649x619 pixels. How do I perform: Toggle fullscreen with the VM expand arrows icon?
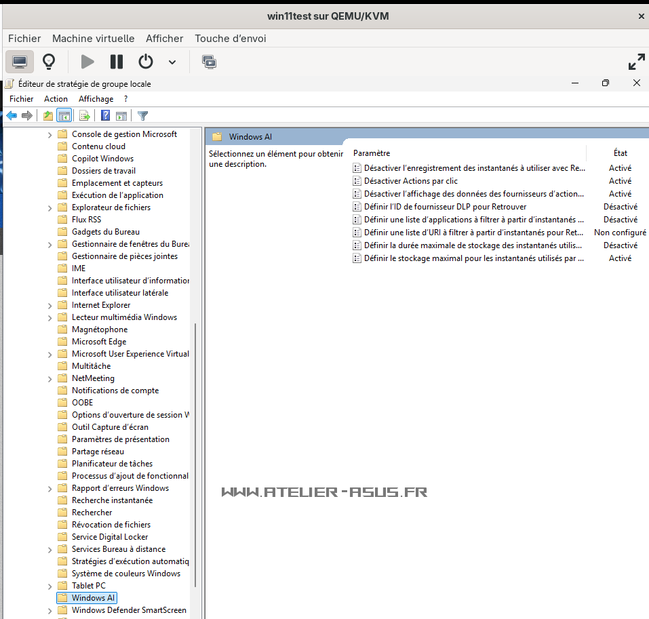636,62
